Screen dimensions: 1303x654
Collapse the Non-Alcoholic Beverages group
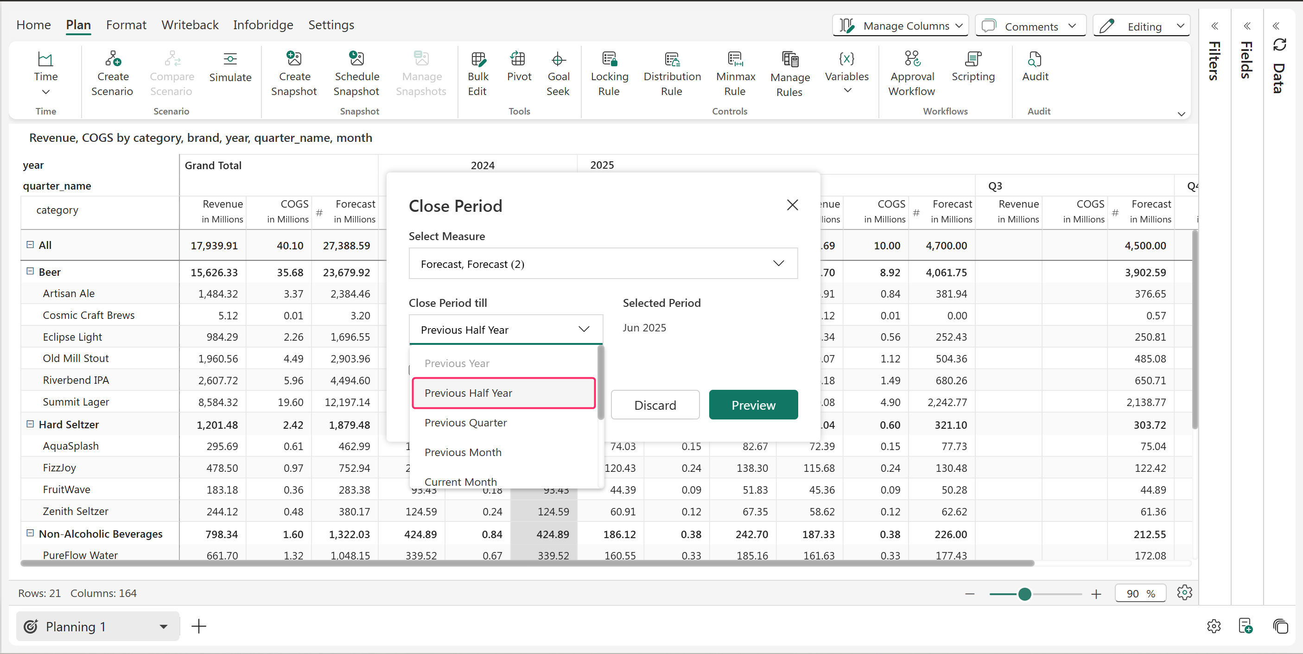tap(30, 533)
